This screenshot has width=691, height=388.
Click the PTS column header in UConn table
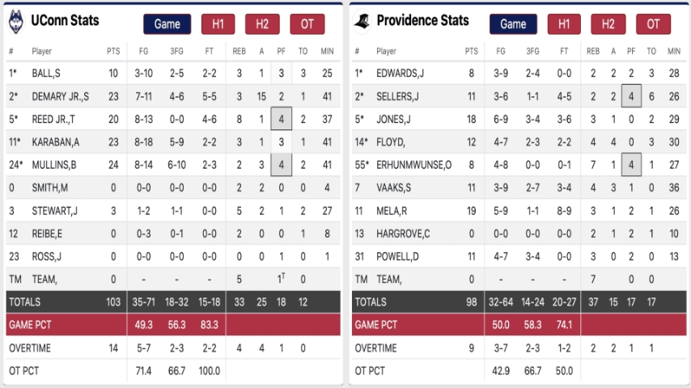pyautogui.click(x=113, y=52)
